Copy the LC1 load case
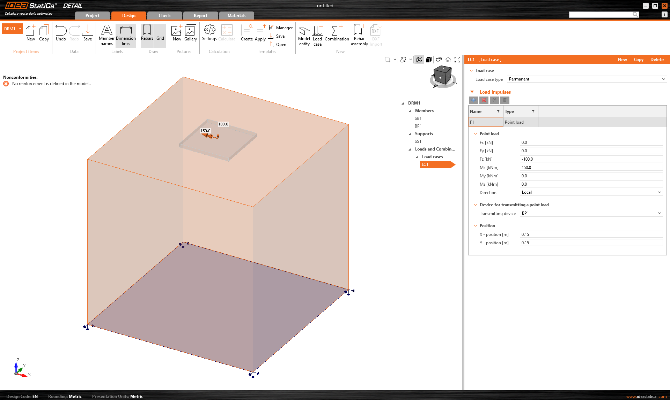The height and width of the screenshot is (400, 670). coord(638,59)
